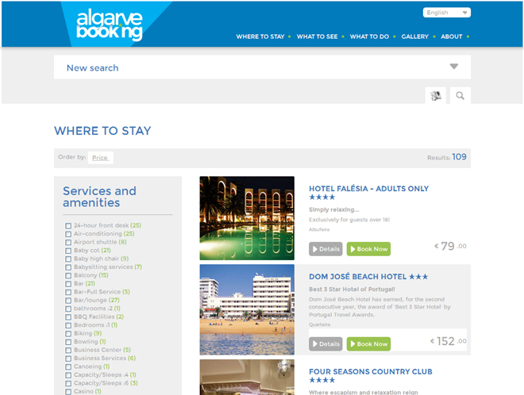Open the What To Do menu

point(369,36)
